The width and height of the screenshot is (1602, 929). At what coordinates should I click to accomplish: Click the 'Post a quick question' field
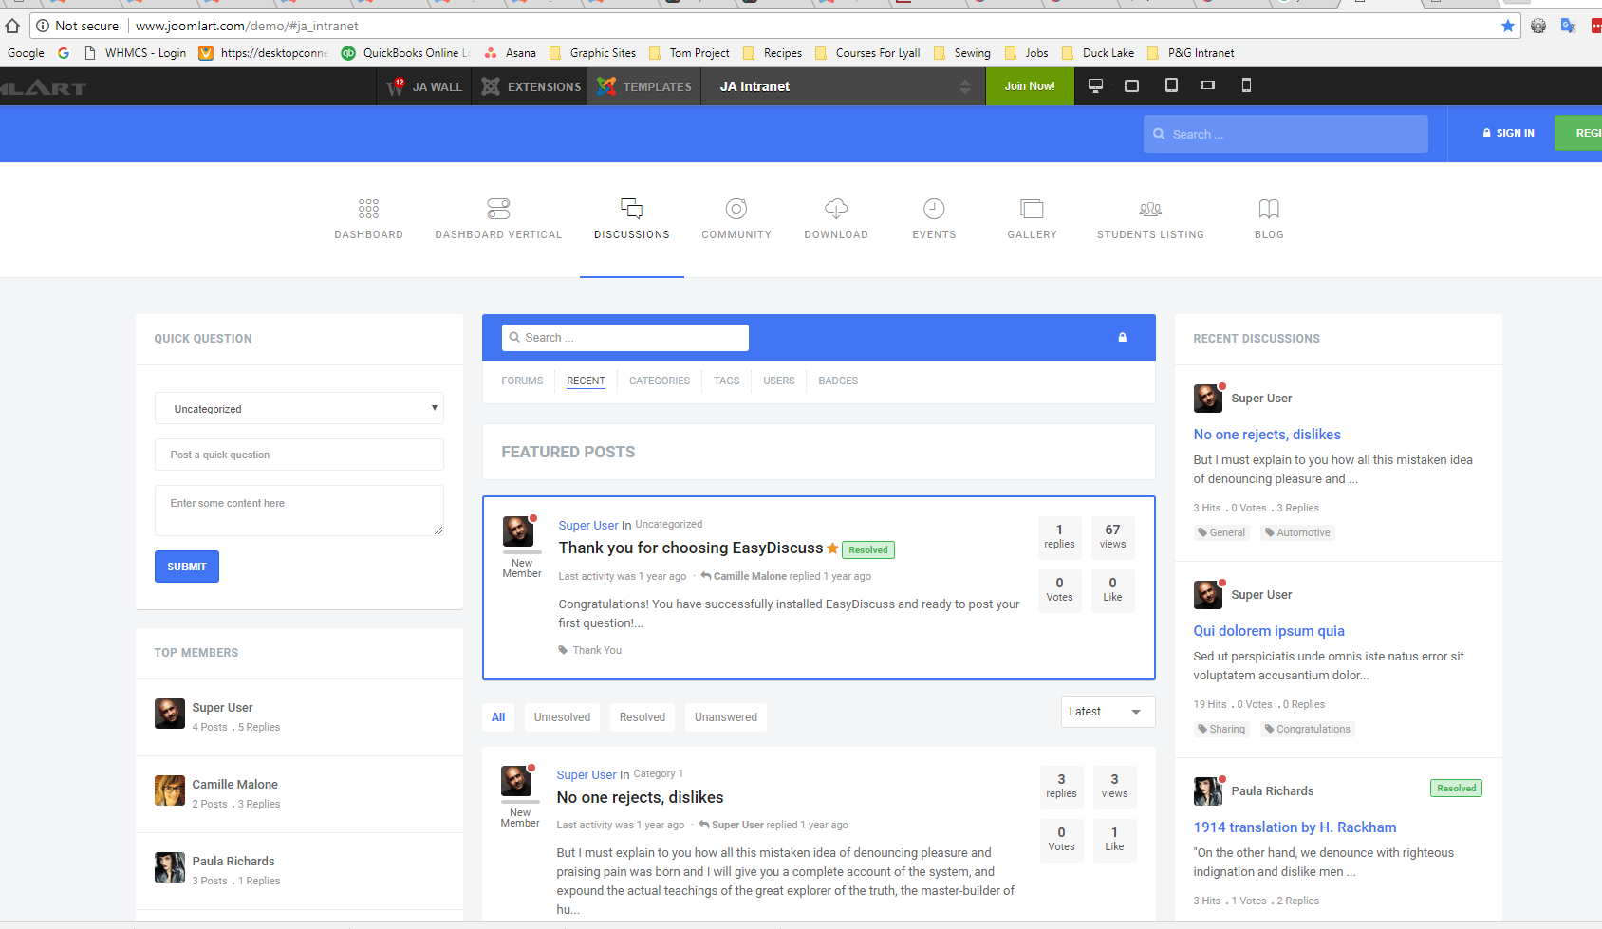(x=299, y=455)
